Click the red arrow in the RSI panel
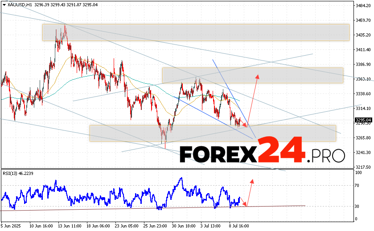Image resolution: width=374 pixels, height=231 pixels. [x=250, y=191]
